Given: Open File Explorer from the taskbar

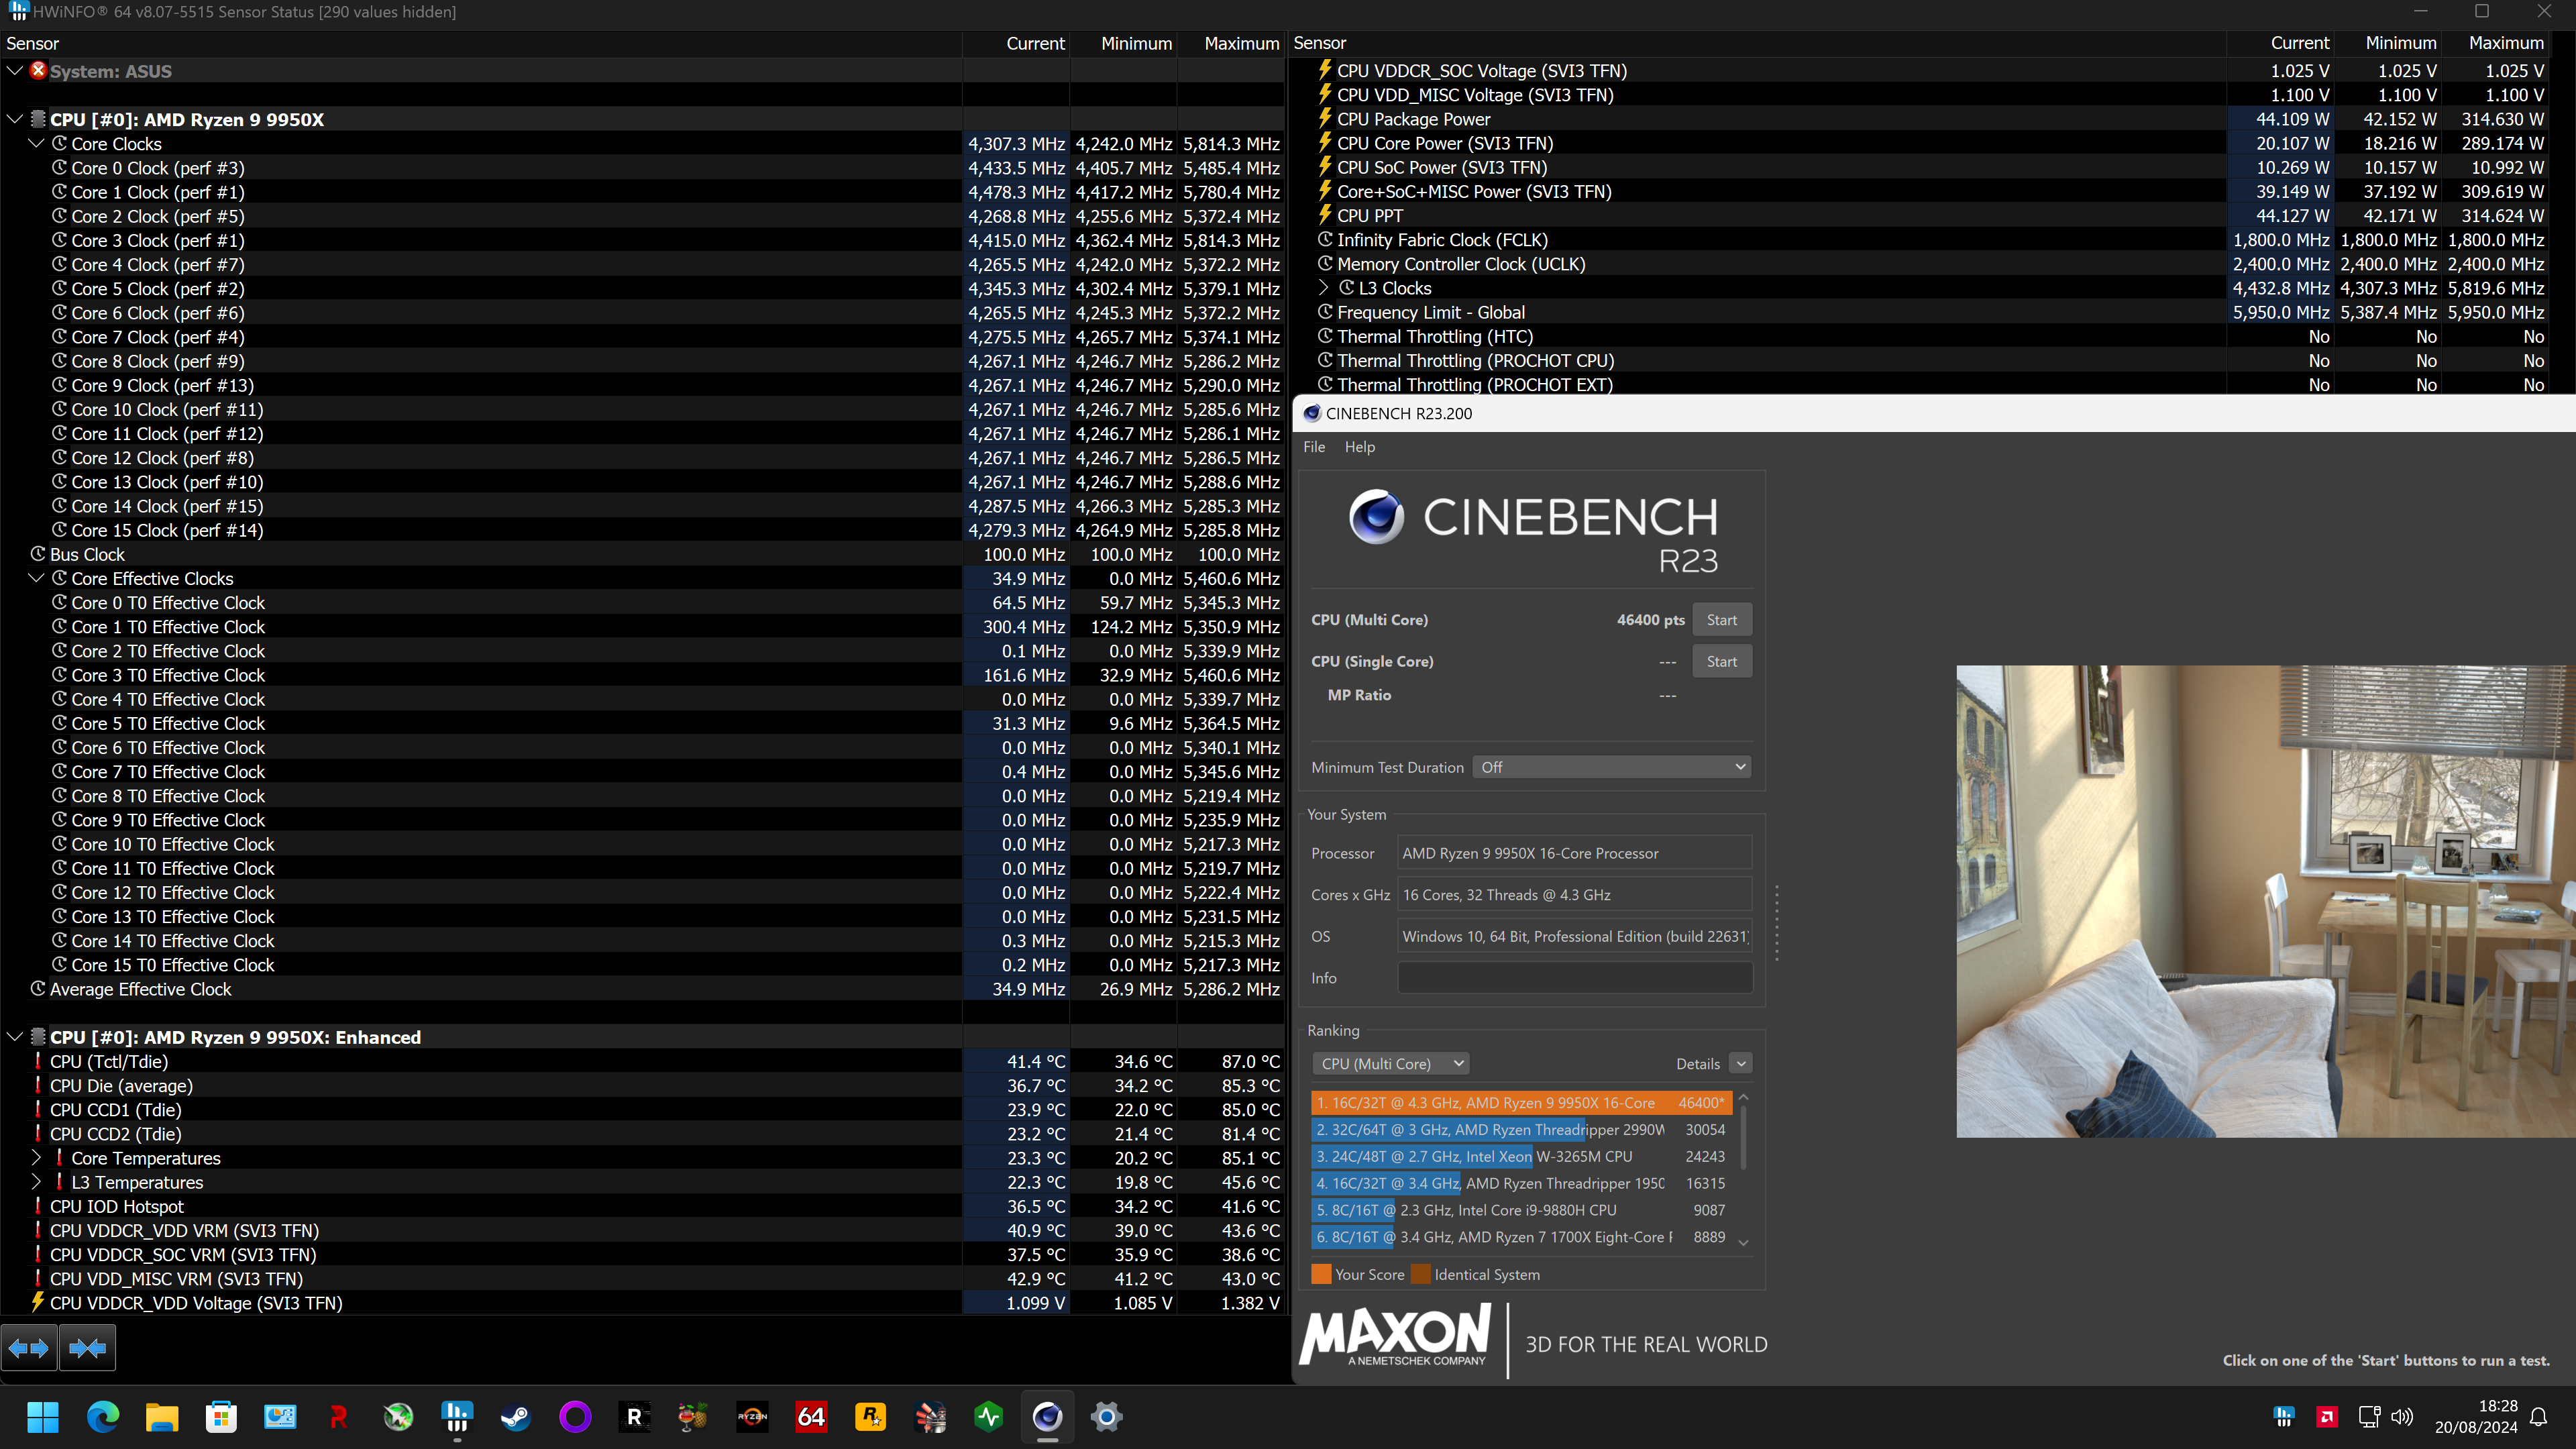Looking at the screenshot, I should pos(162,1416).
